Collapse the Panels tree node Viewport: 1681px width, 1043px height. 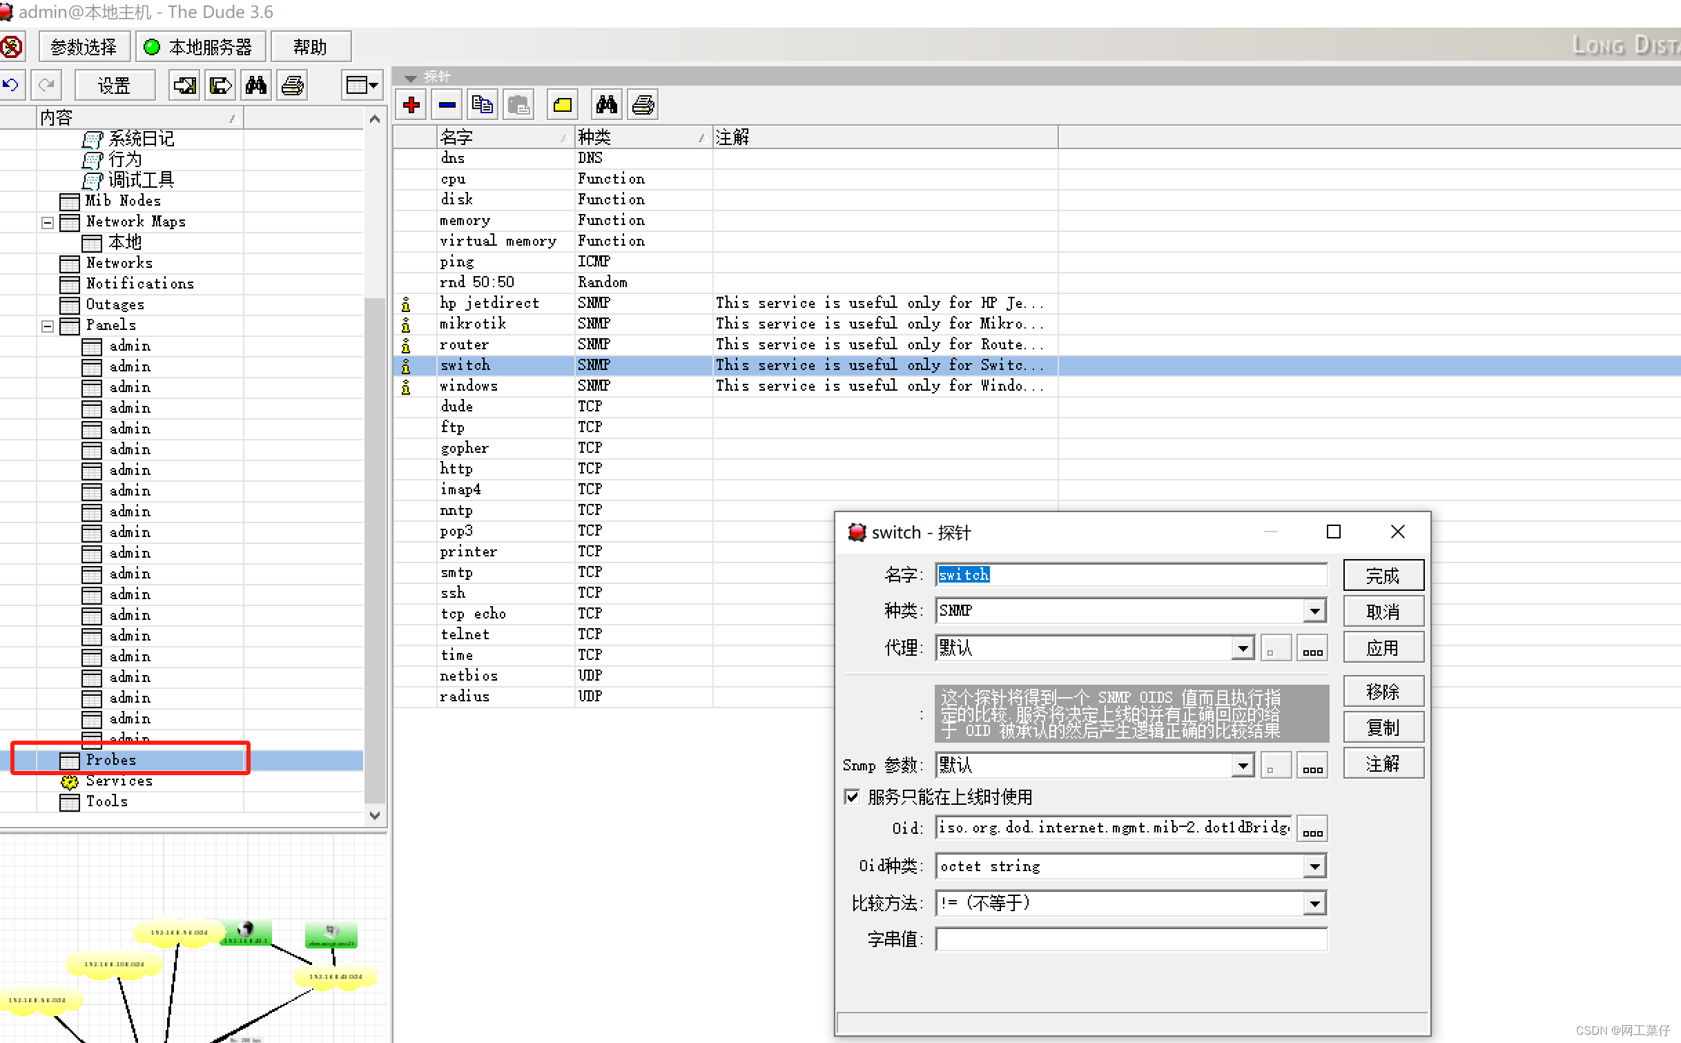[48, 326]
